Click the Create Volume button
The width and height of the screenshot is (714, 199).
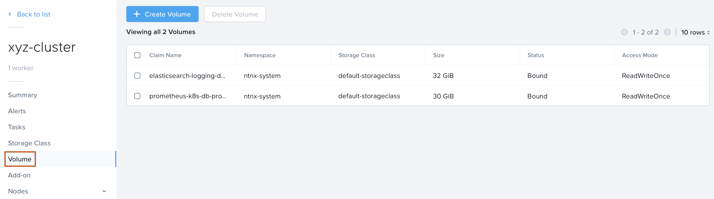162,14
